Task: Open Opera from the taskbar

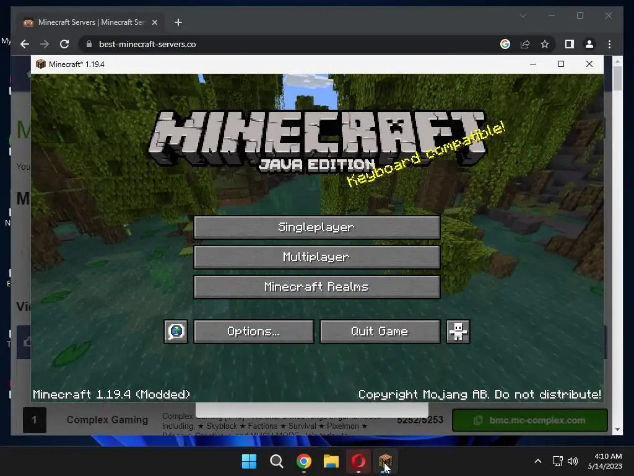Action: pos(358,461)
